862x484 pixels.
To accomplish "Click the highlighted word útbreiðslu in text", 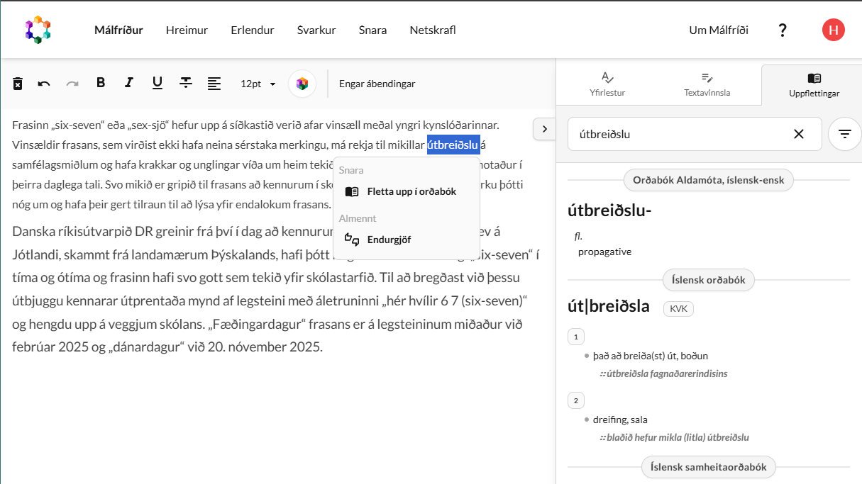I will coord(453,145).
